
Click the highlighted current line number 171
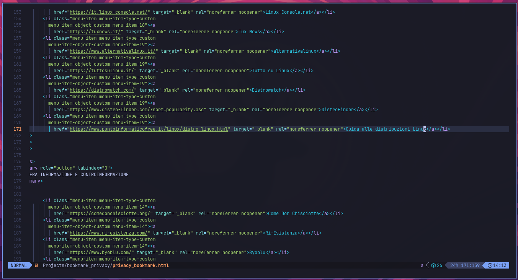[17, 129]
